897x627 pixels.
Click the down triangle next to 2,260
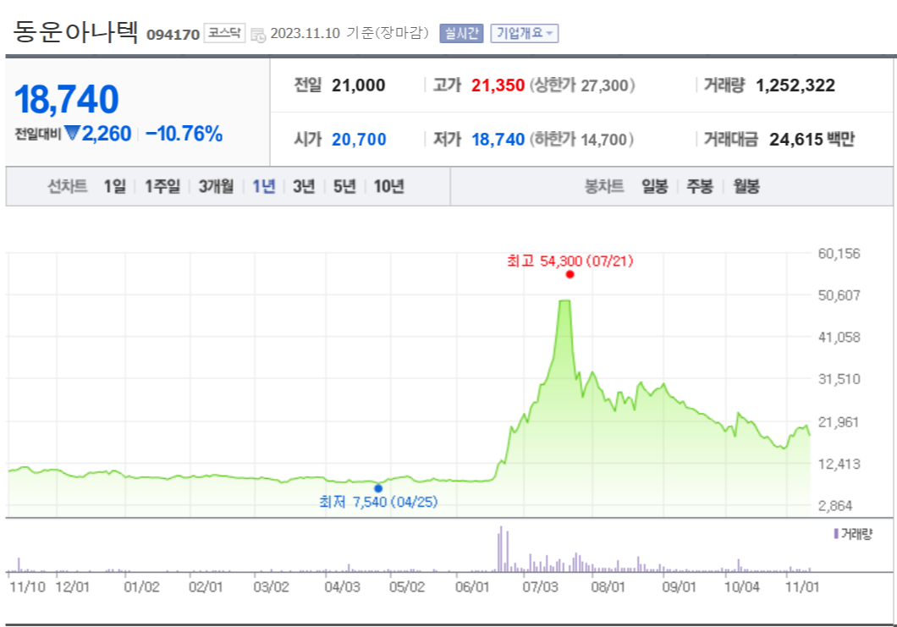(72, 134)
